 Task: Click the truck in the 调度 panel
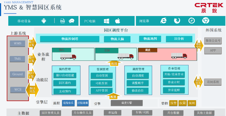(179, 56)
